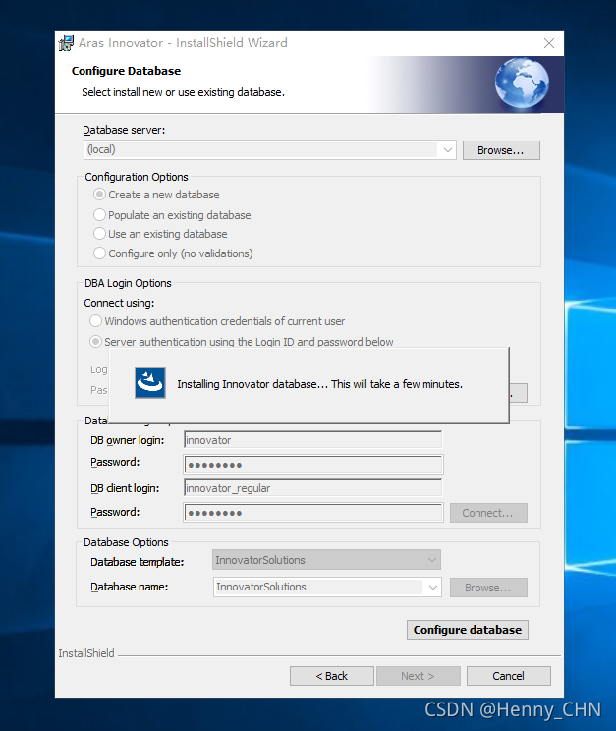
Task: Click the 'Database template:' label
Action: (138, 562)
